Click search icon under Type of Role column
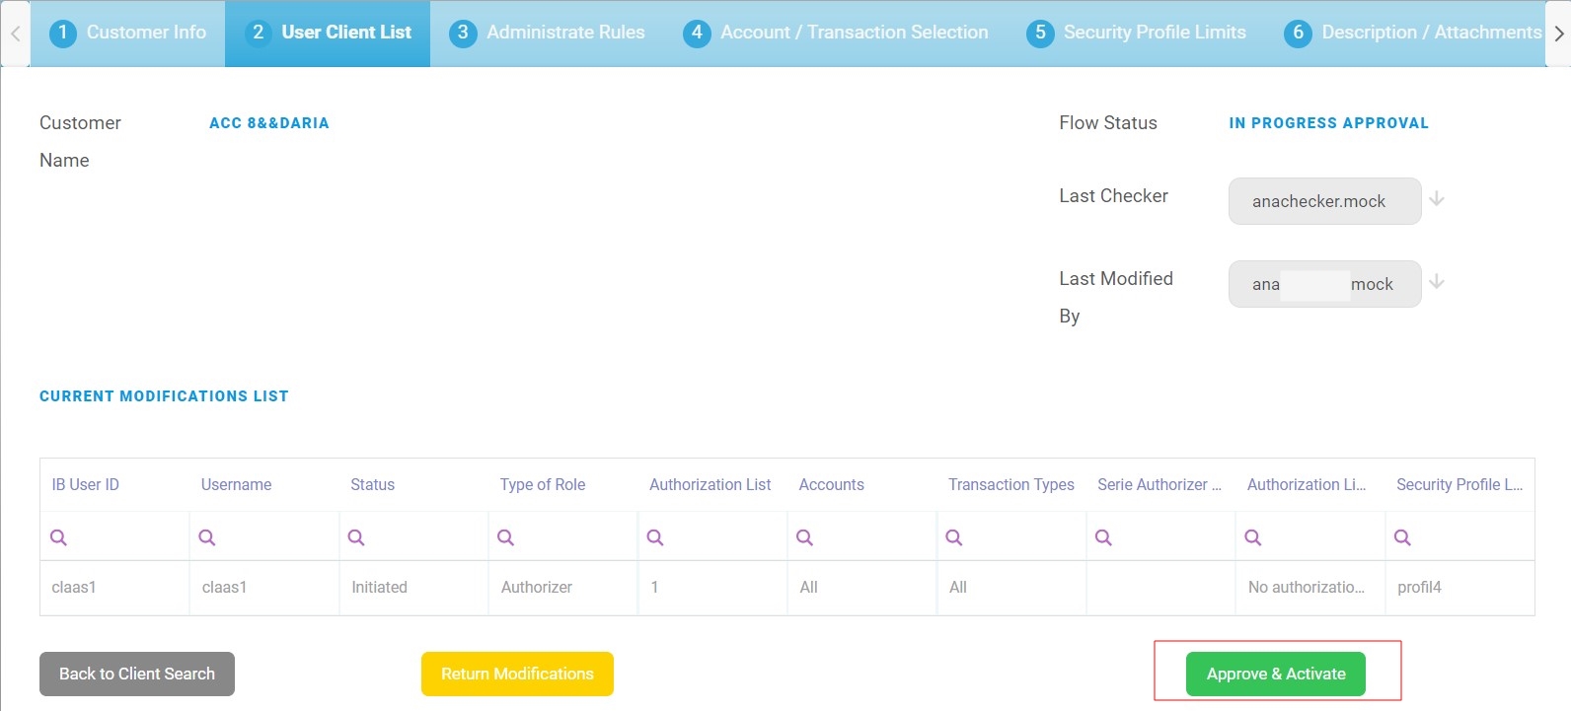 (505, 537)
